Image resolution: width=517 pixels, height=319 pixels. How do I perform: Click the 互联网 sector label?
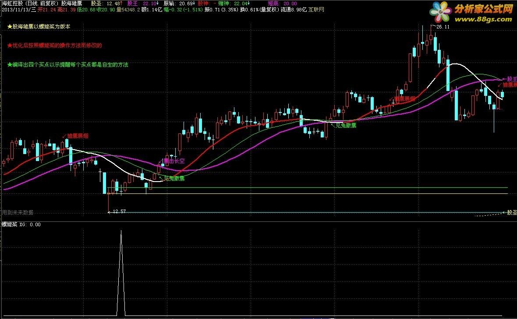316,10
